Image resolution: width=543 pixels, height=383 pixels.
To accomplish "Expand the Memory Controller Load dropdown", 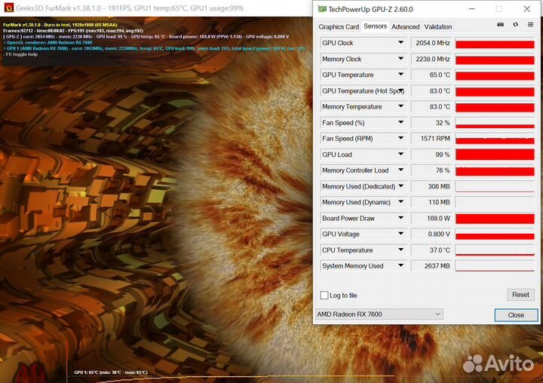I will (401, 170).
